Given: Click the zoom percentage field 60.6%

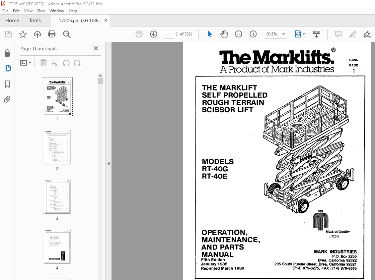Looking at the screenshot, I should tap(272, 34).
